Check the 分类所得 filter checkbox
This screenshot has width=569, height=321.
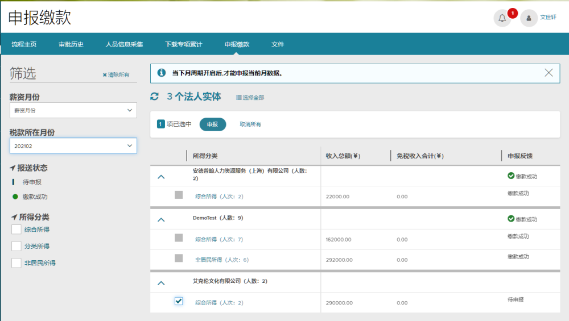pyautogui.click(x=17, y=246)
